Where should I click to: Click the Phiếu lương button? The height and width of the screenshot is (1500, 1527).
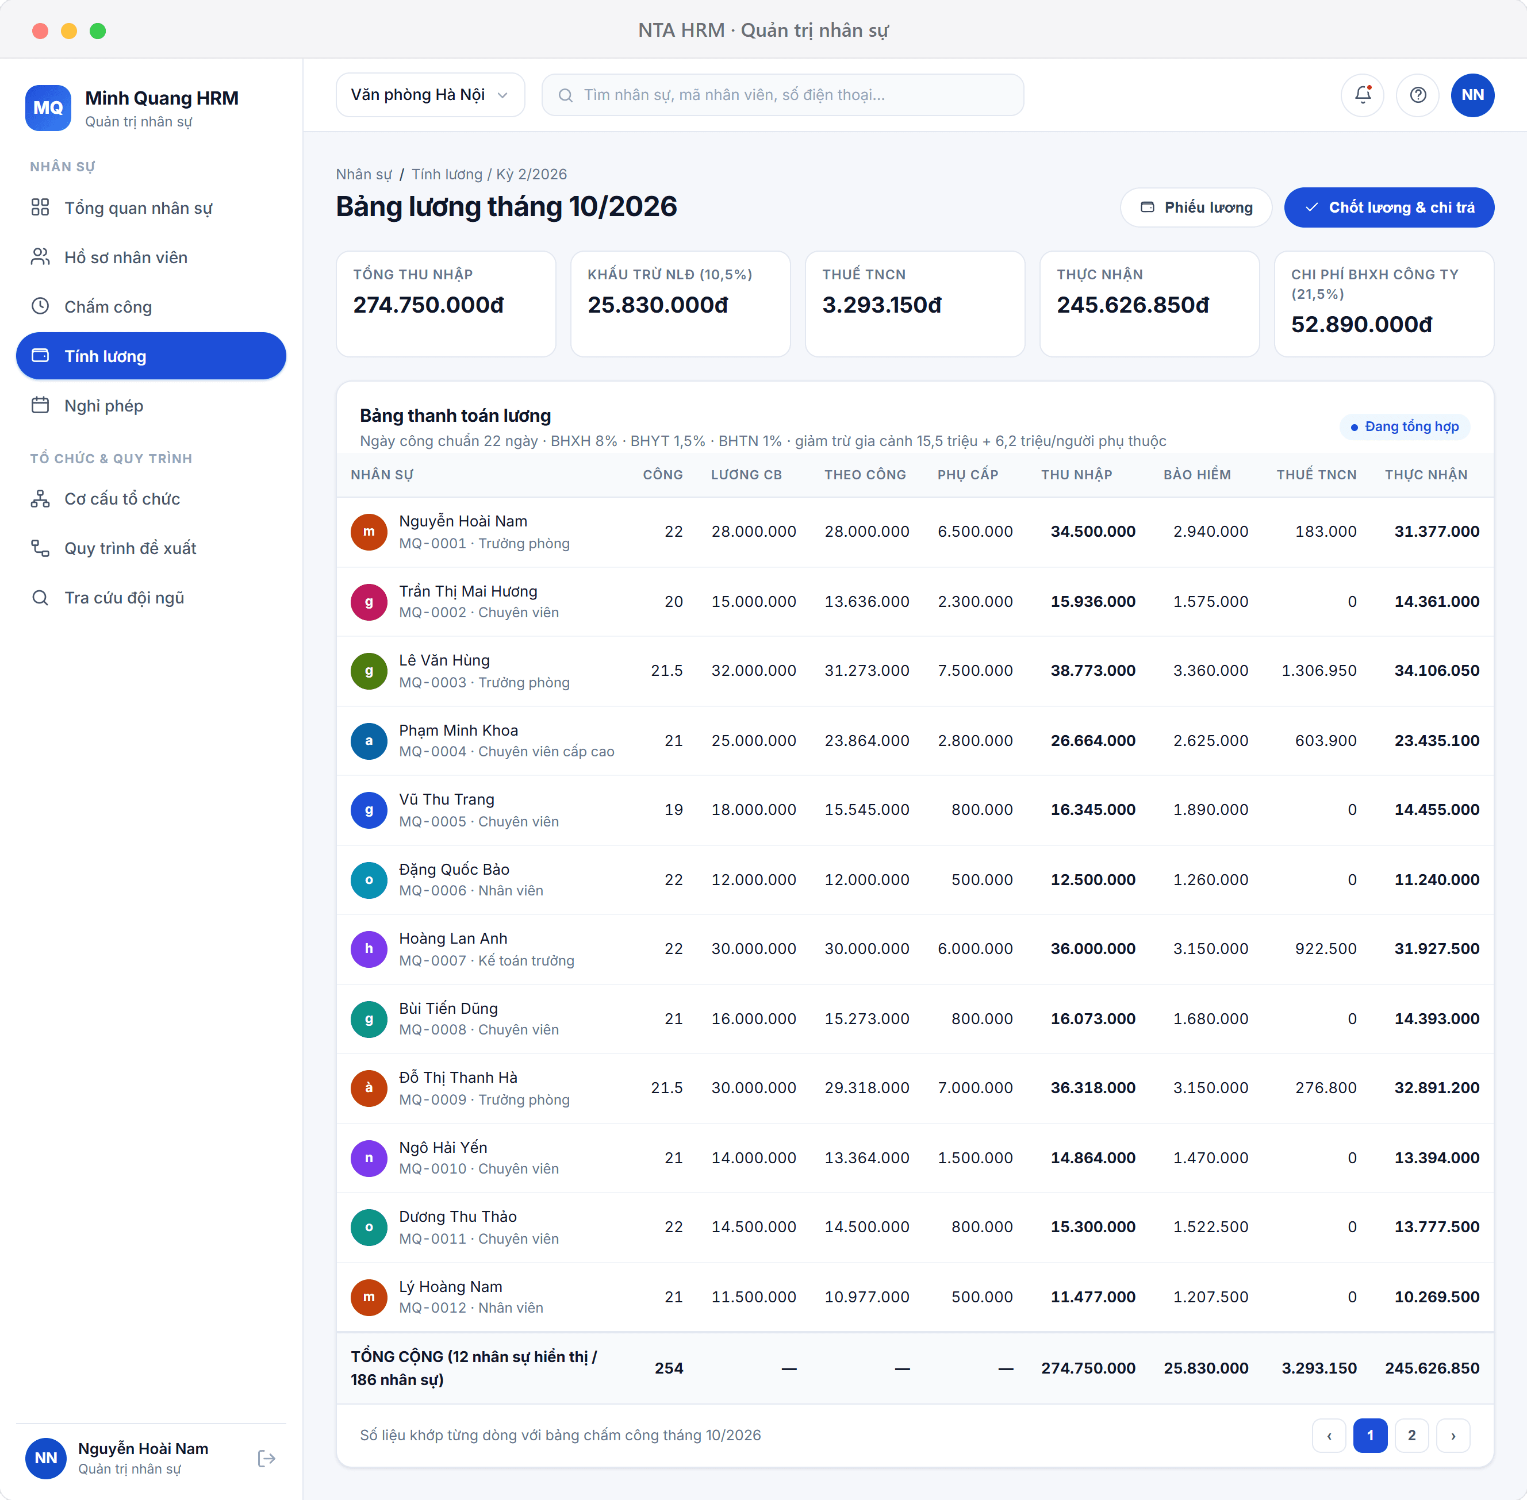pyautogui.click(x=1195, y=207)
